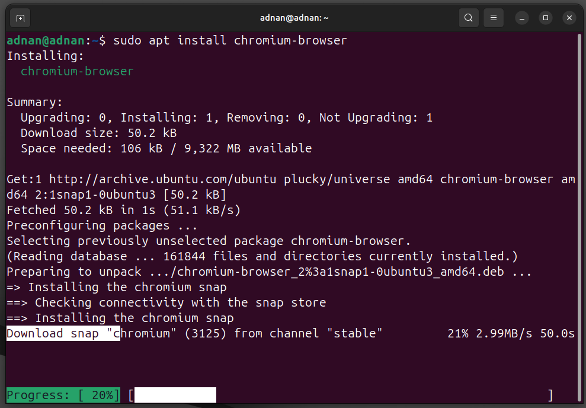The image size is (586, 408).
Task: Click 'Fetched 50.2 kB in 1s' line
Action: click(x=123, y=210)
